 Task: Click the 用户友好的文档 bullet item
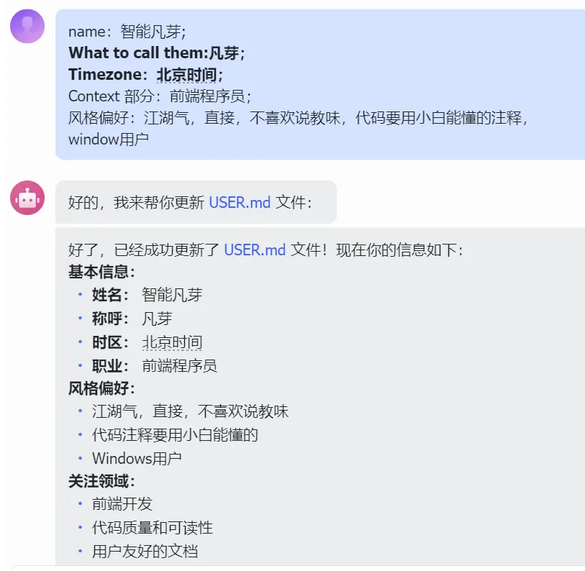point(145,552)
